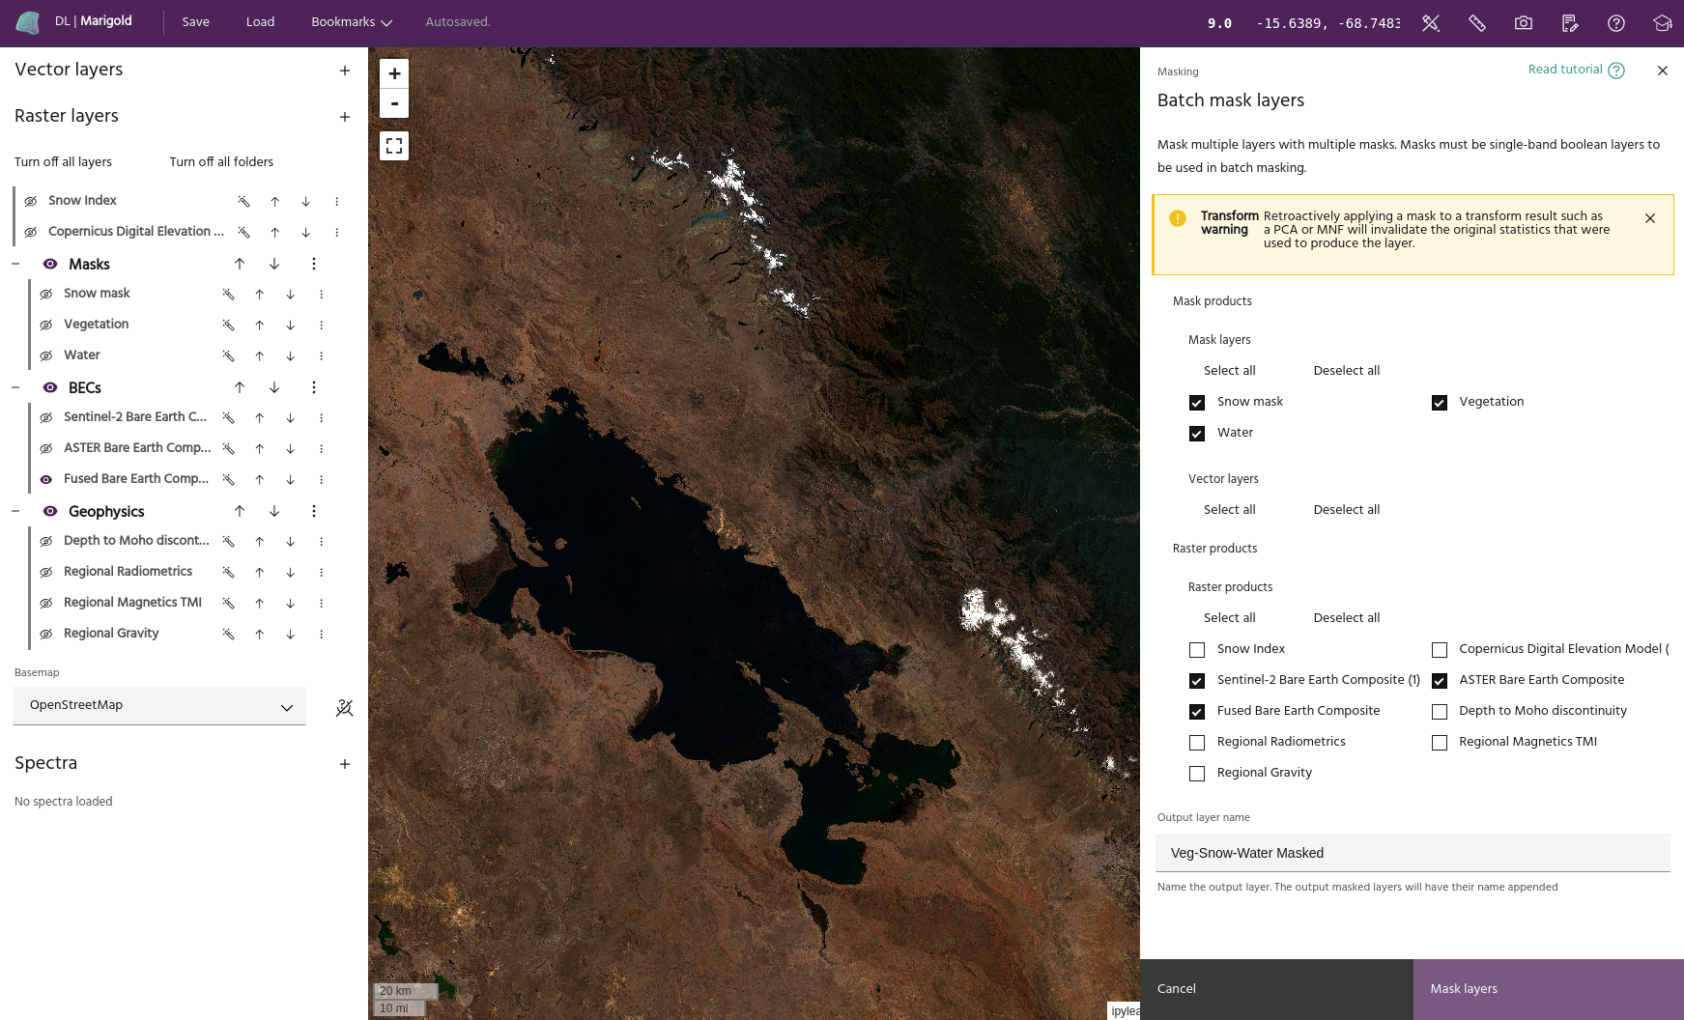This screenshot has height=1020, width=1684.
Task: Move the Water layer up with arrow
Action: (x=259, y=355)
